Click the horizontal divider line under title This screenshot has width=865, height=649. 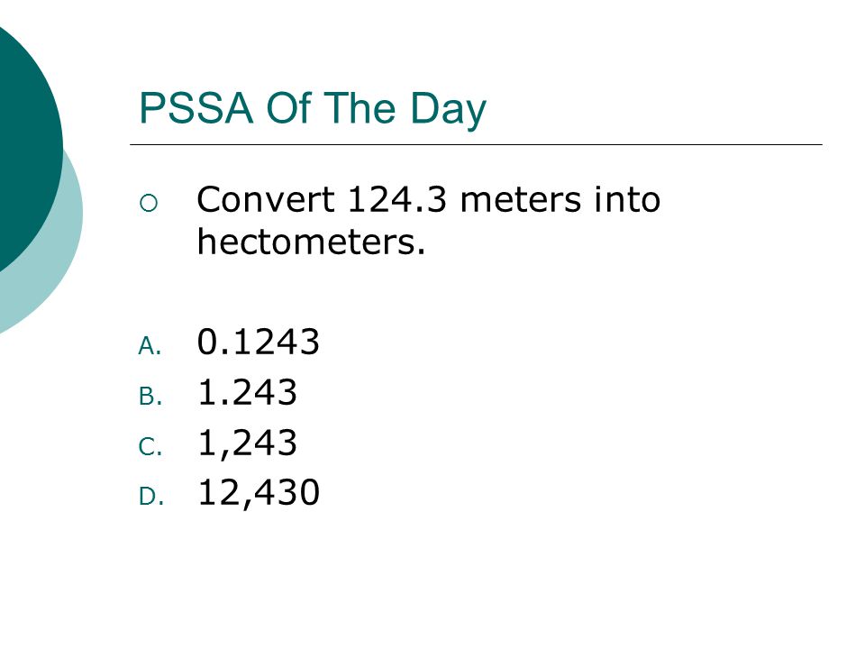tap(476, 144)
